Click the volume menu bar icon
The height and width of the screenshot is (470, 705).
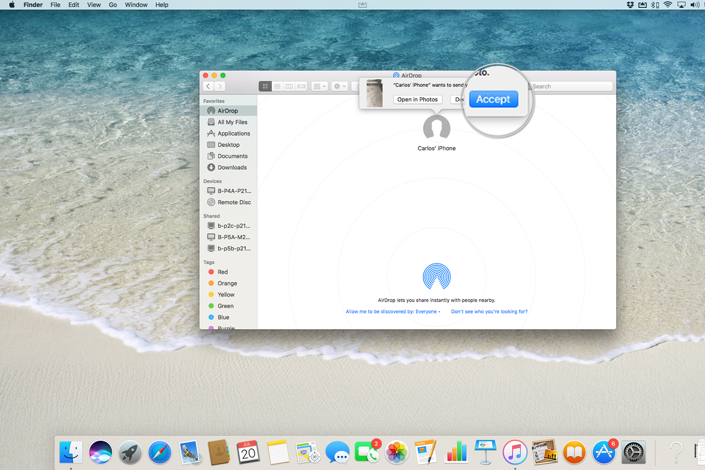(695, 5)
